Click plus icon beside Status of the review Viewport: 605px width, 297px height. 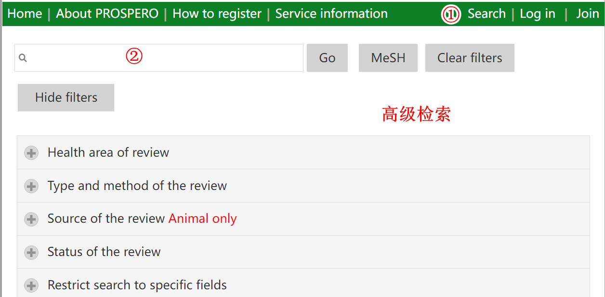click(x=31, y=253)
